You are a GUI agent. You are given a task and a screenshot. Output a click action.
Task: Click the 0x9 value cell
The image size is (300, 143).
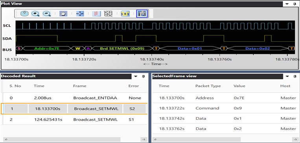pyautogui.click(x=237, y=108)
